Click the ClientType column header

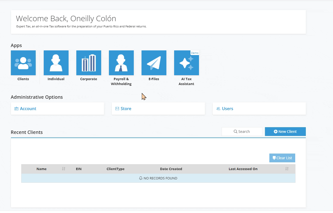(x=115, y=169)
